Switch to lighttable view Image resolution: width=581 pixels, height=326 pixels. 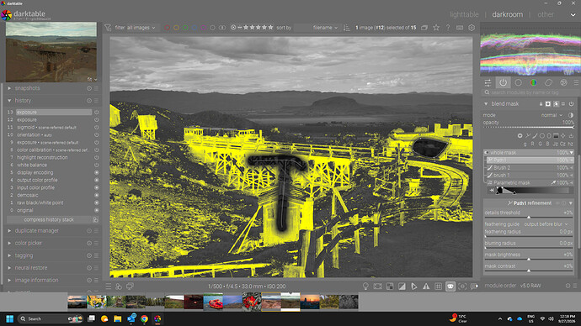464,14
